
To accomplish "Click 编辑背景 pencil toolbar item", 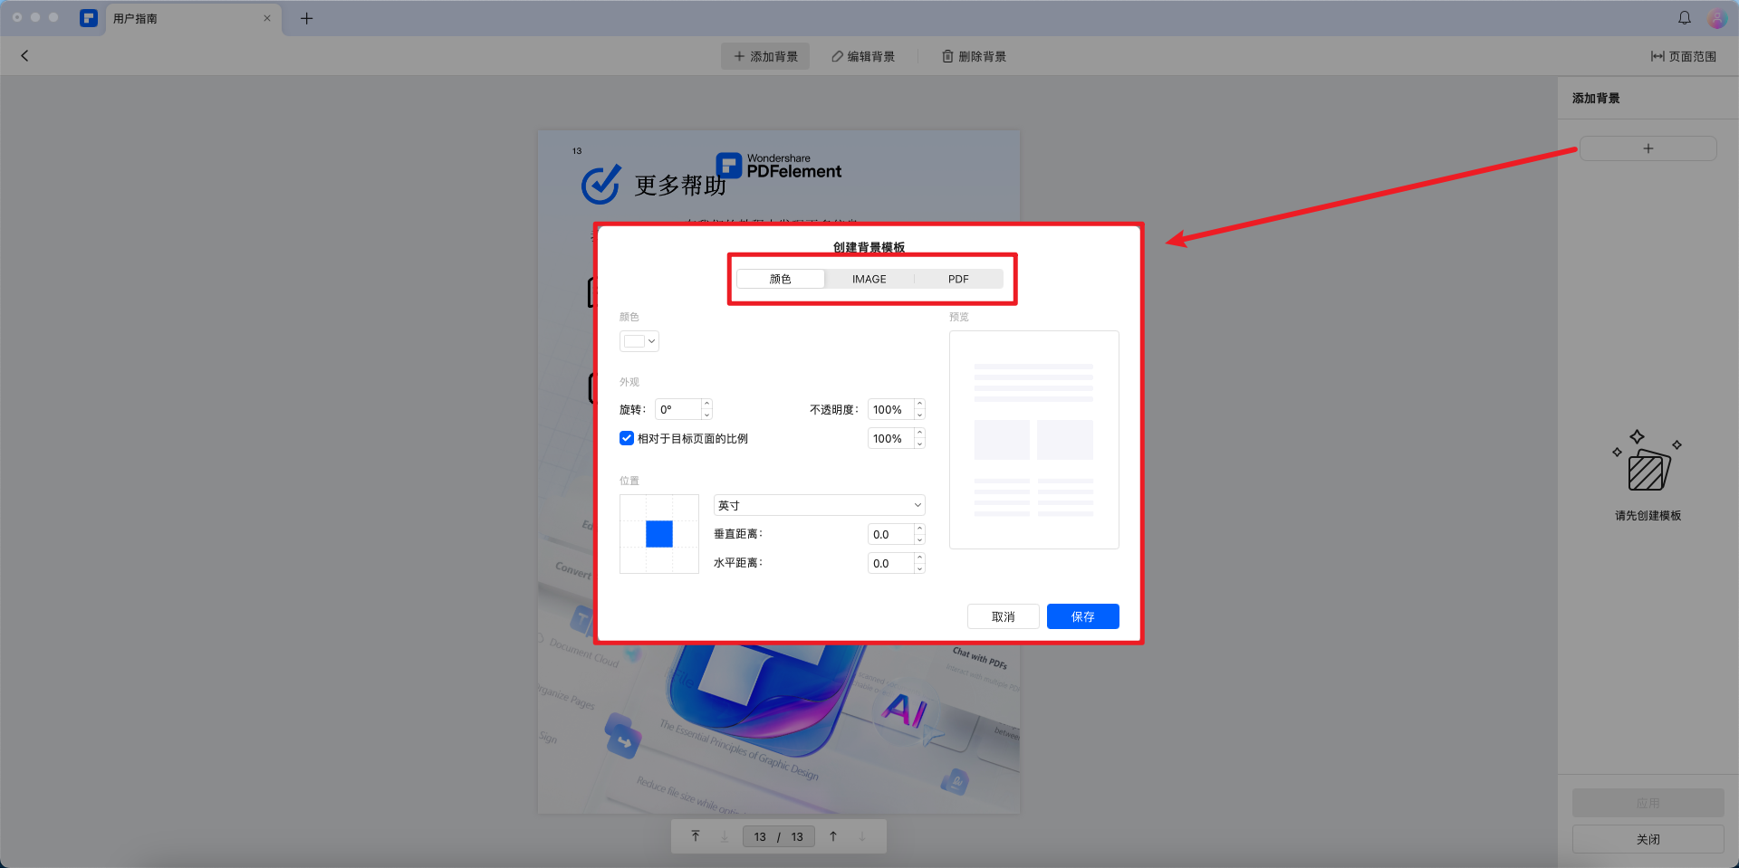I will pos(863,56).
